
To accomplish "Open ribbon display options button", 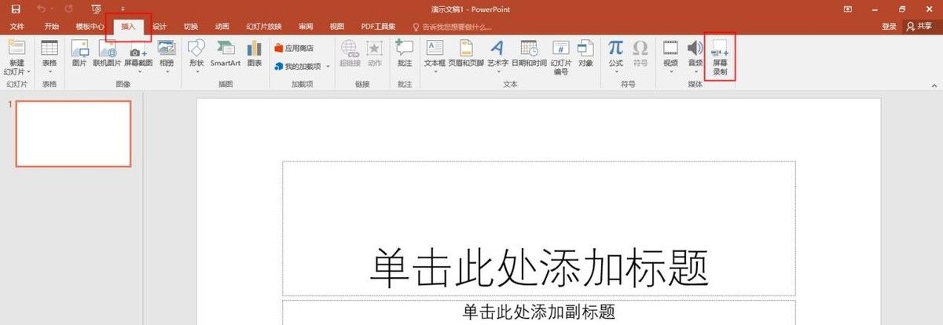I will 847,9.
